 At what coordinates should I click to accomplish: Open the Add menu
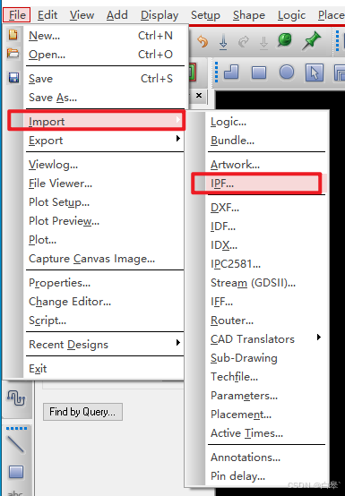coord(117,15)
